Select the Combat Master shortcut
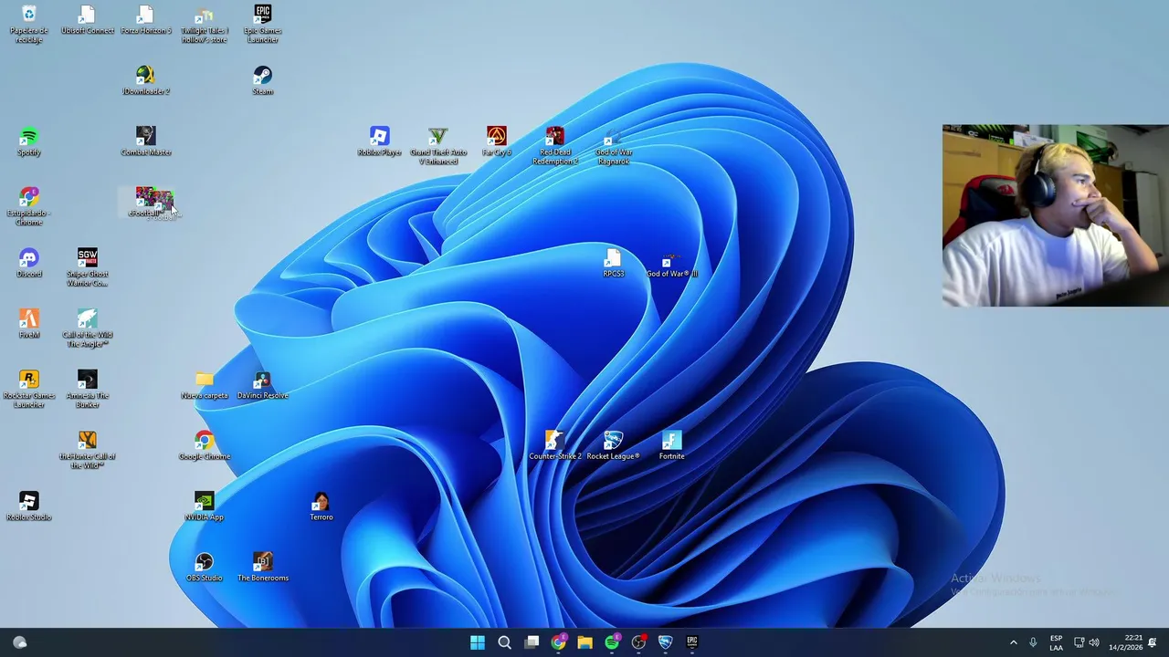This screenshot has width=1169, height=657. pos(145,141)
